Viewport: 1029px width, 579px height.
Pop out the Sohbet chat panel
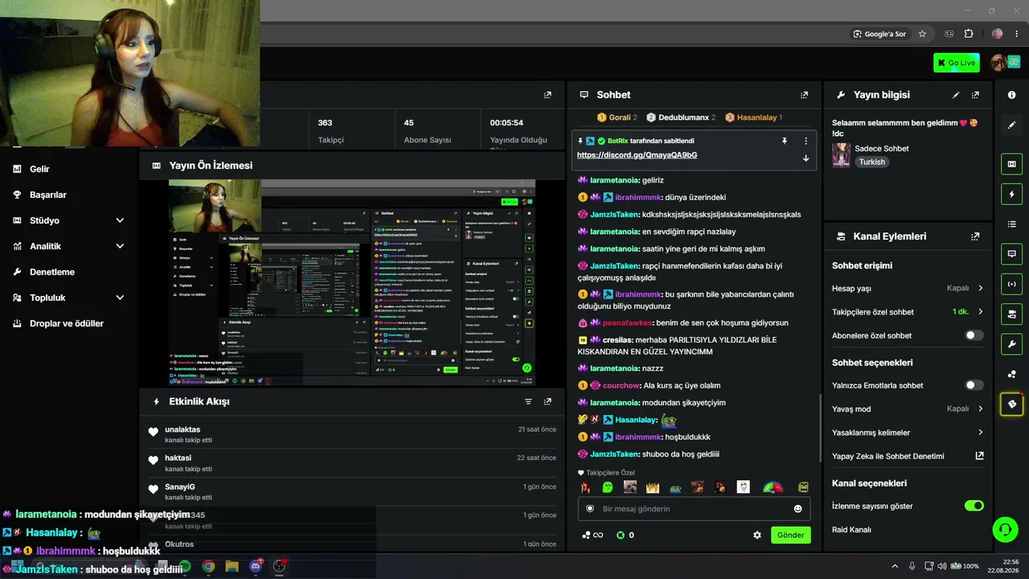804,95
